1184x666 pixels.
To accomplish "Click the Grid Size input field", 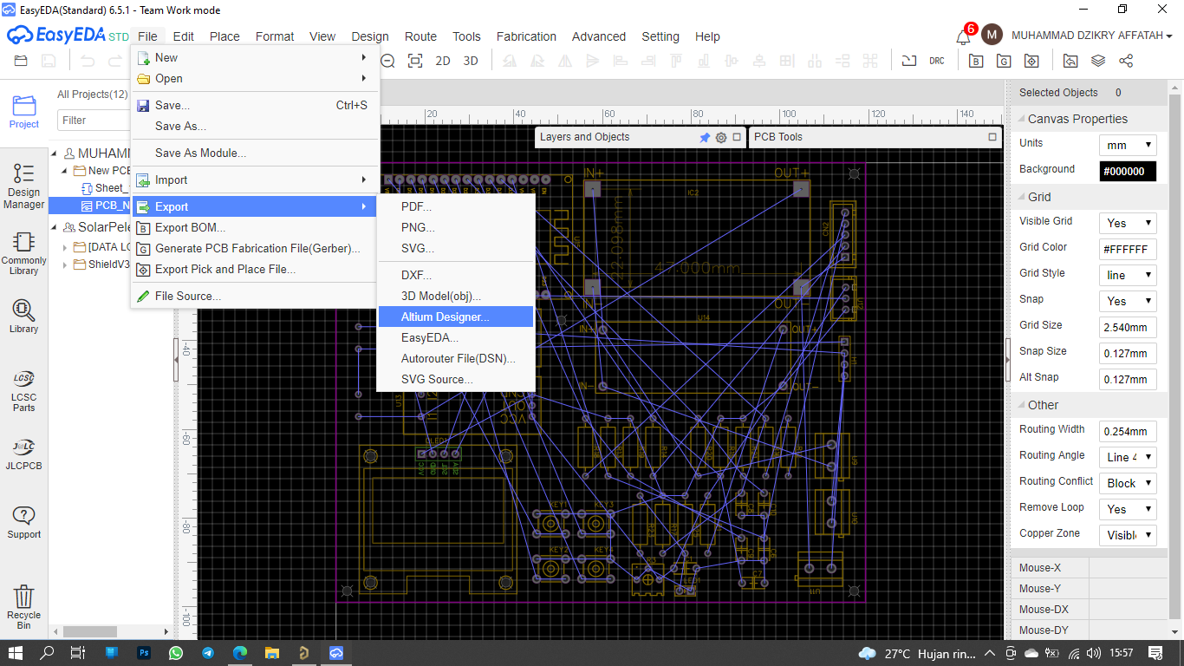I will (x=1128, y=327).
